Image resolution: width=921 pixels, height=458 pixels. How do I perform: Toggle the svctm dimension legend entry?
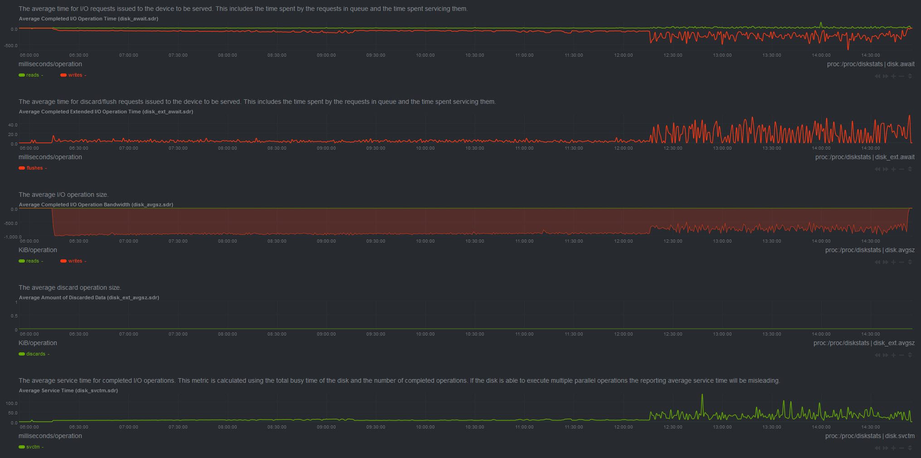(31, 447)
